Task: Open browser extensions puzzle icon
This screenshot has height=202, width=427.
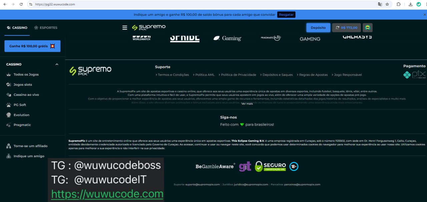Action: [399, 4]
